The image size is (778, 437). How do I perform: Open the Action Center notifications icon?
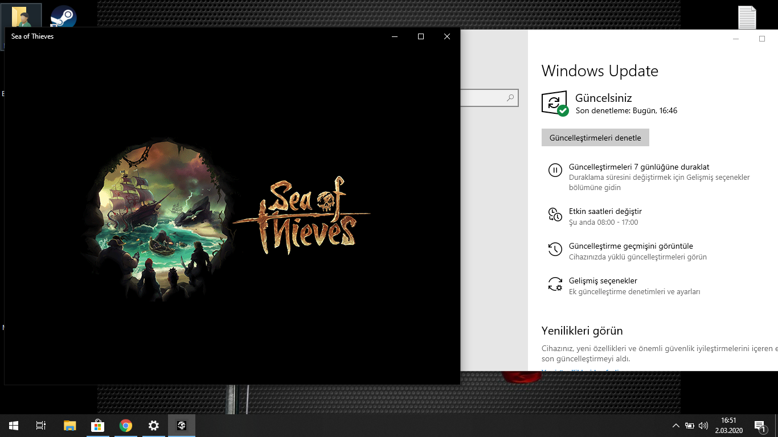click(760, 425)
